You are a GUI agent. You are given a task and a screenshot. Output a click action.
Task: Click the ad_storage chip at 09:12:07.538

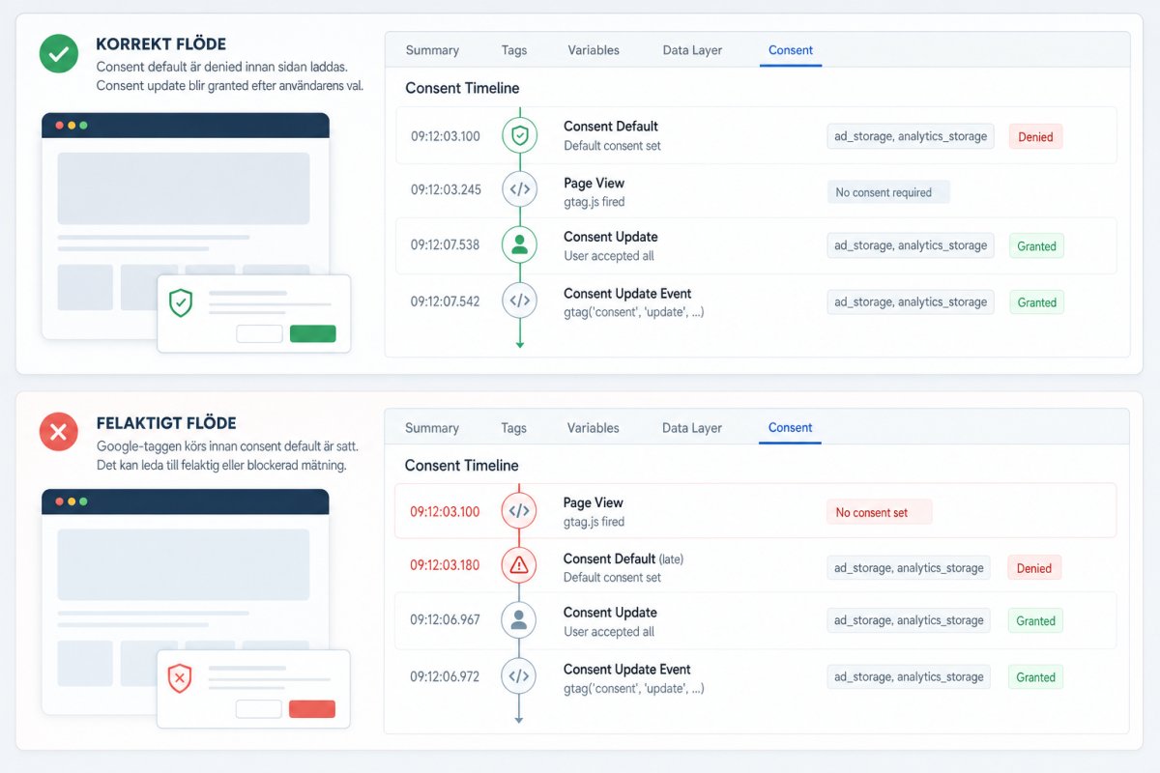[911, 245]
